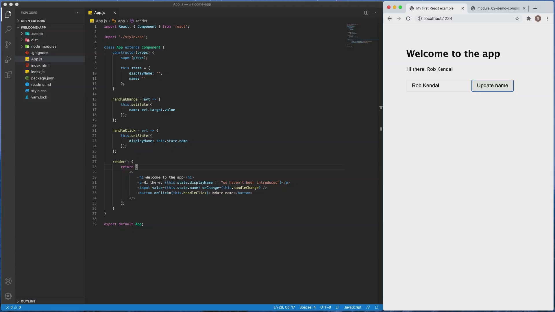Click the notifications bell in status bar

(377, 307)
